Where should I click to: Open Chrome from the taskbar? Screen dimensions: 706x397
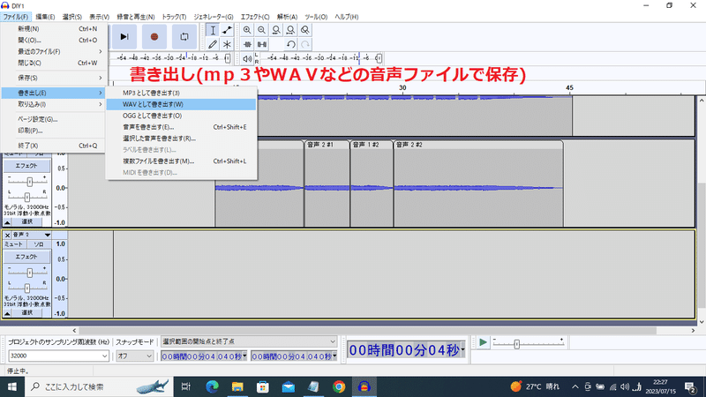pyautogui.click(x=339, y=386)
